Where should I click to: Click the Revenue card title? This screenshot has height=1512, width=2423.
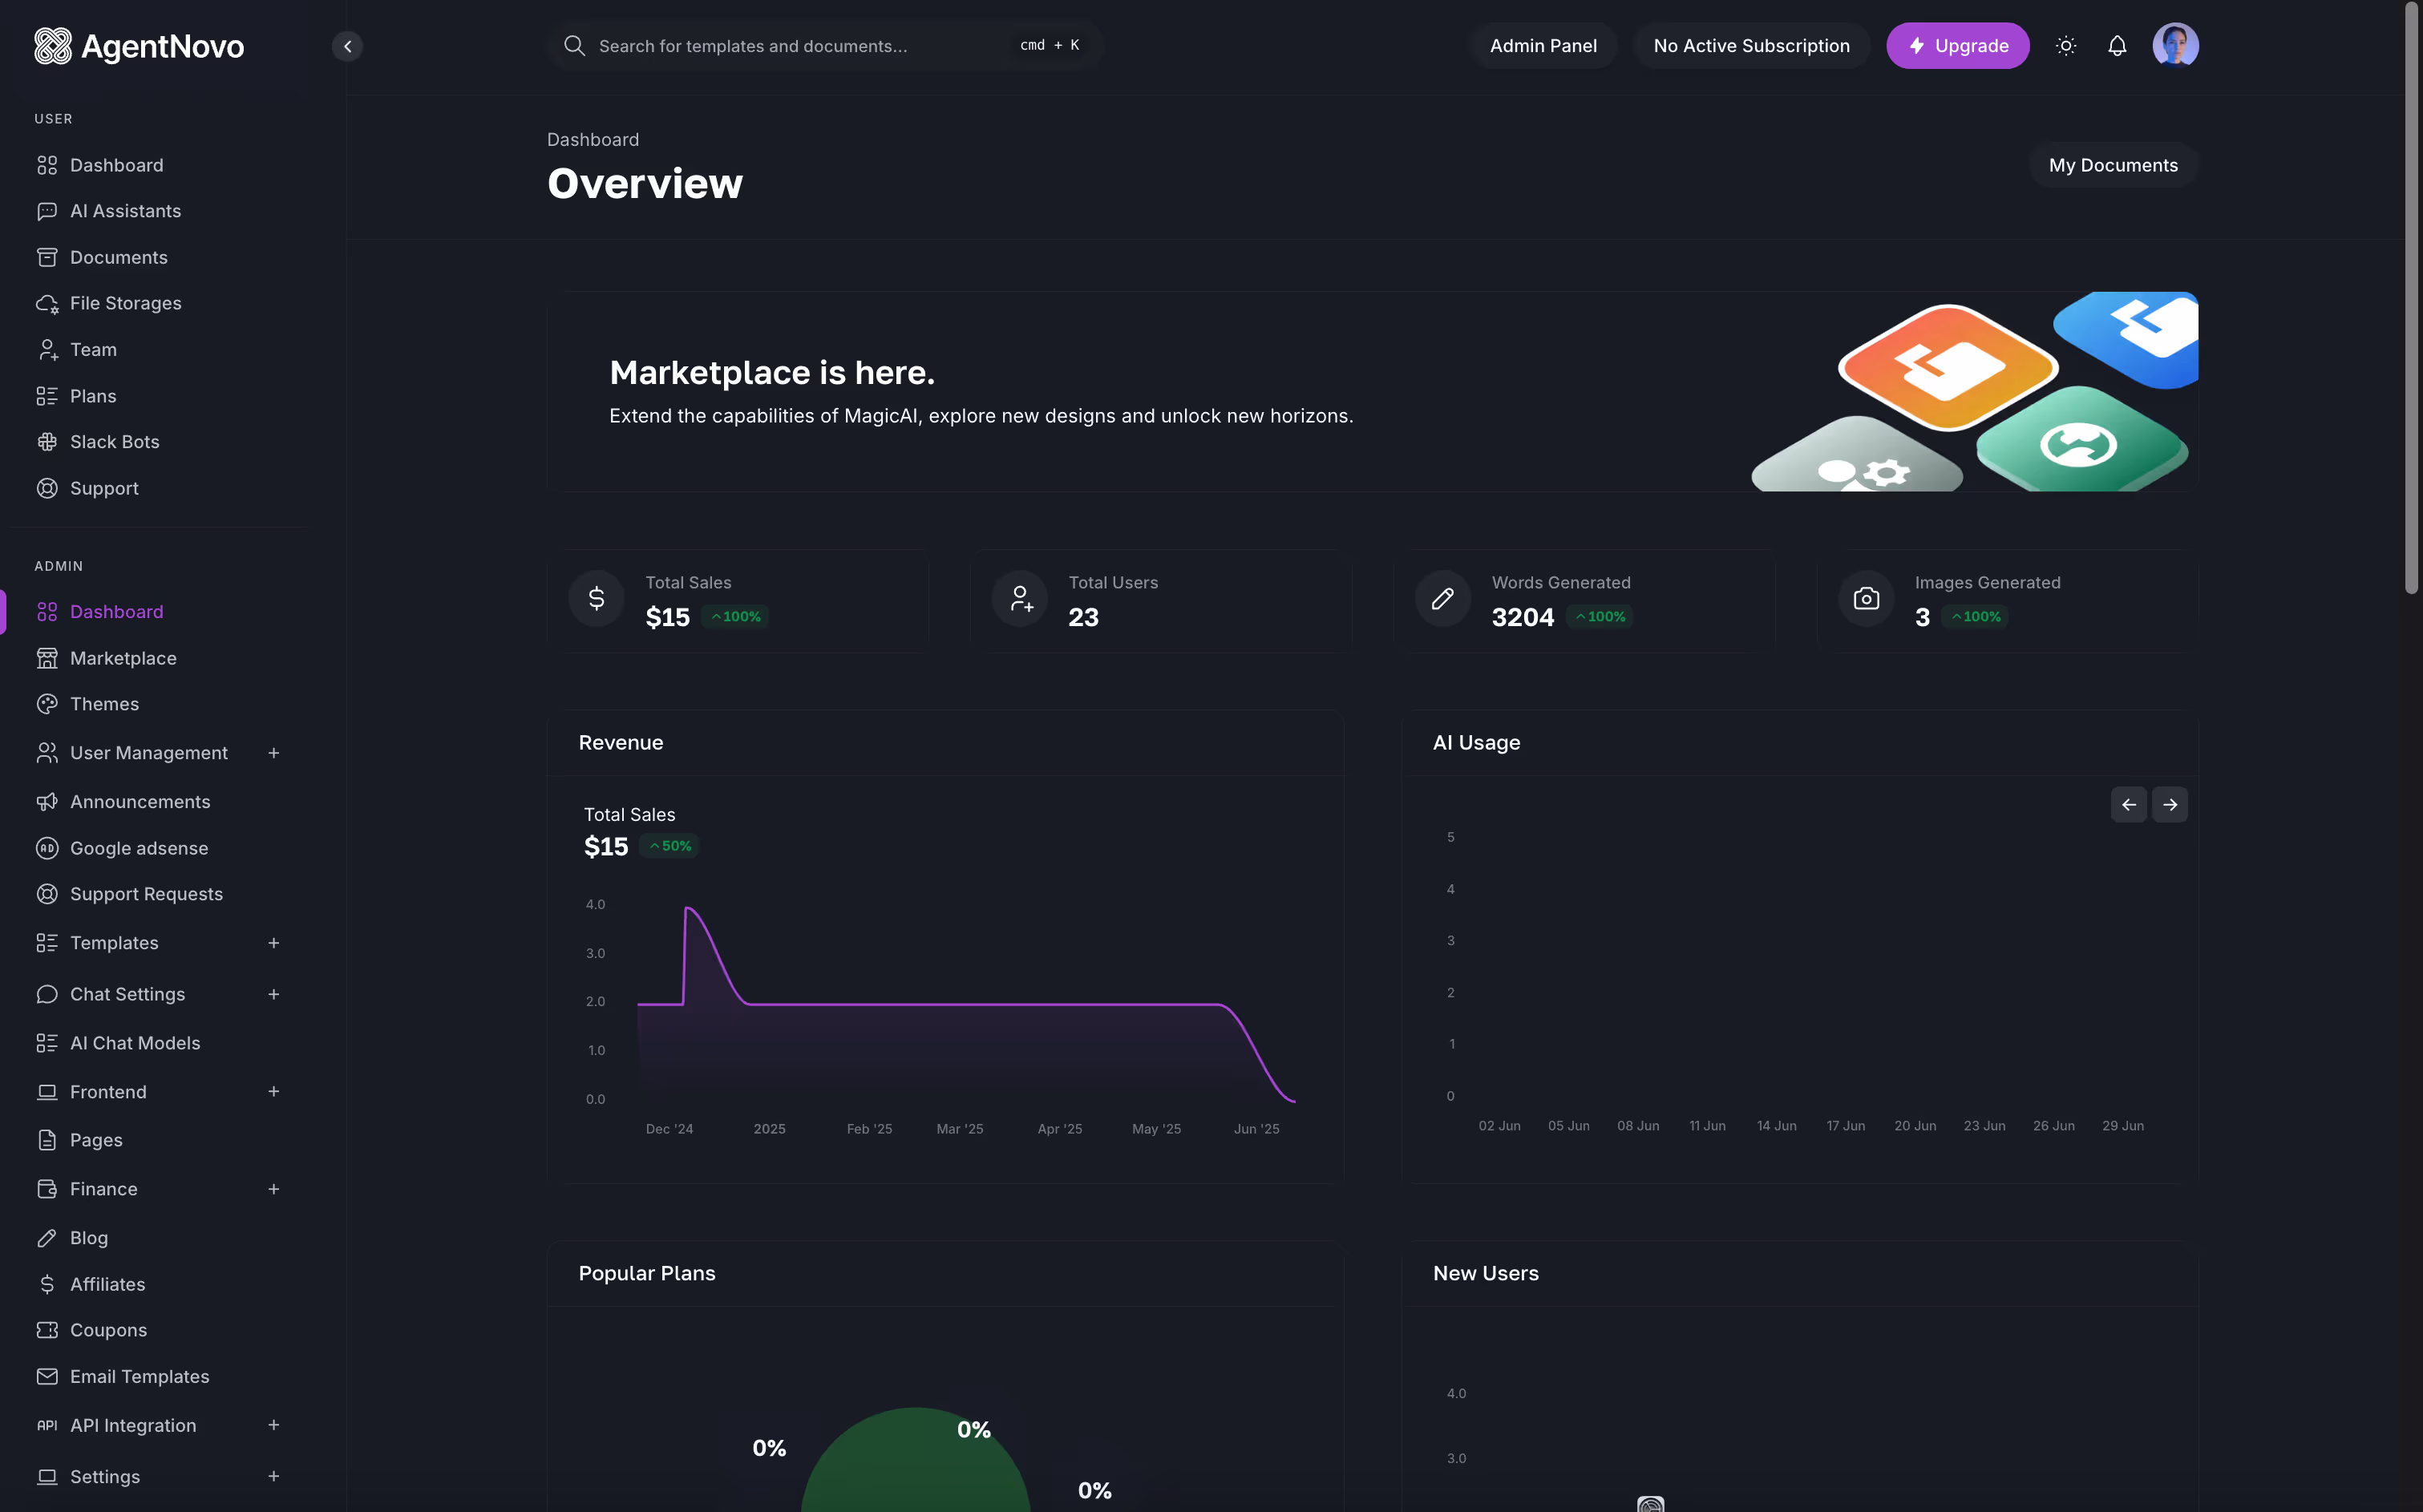click(621, 743)
